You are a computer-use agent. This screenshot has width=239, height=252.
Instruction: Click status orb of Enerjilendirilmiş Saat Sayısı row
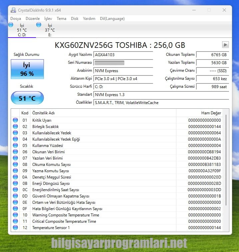point(15,189)
